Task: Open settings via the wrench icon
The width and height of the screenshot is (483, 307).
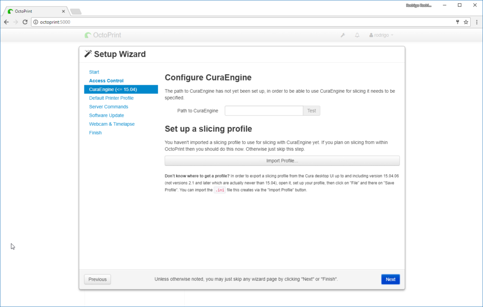Action: click(x=343, y=35)
